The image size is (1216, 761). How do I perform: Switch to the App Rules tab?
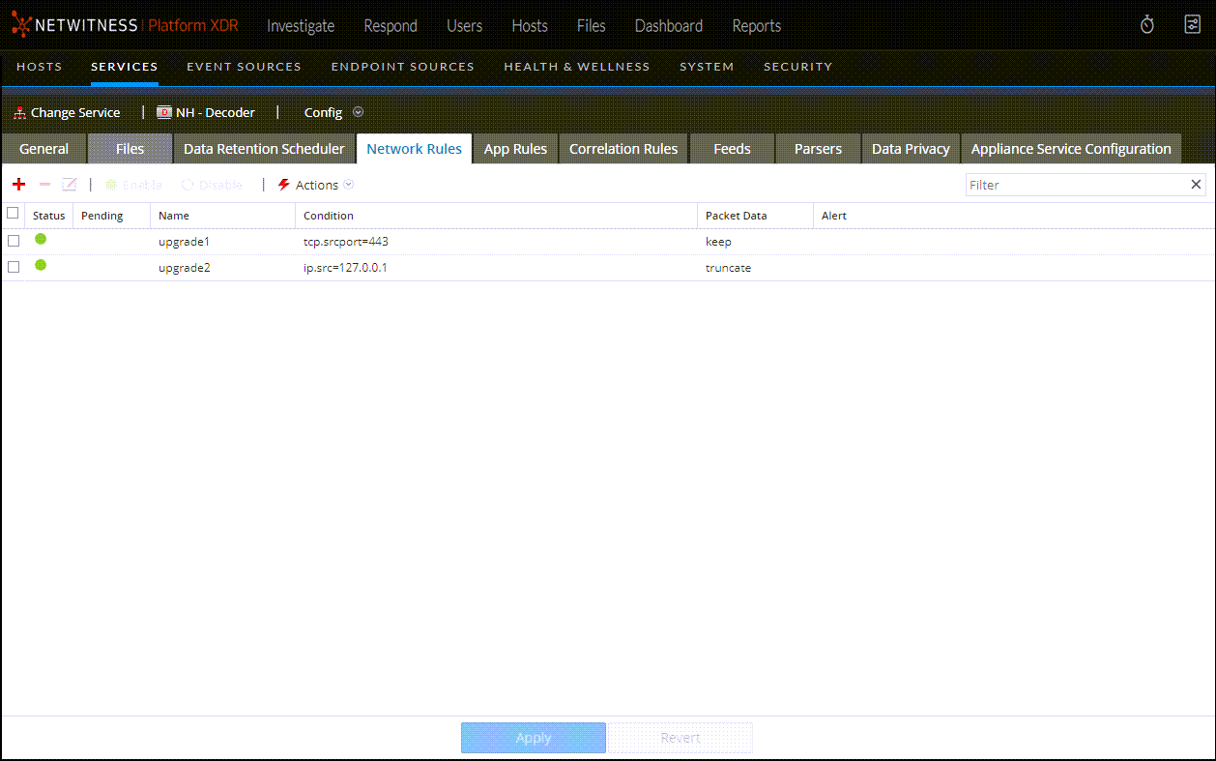pyautogui.click(x=515, y=149)
